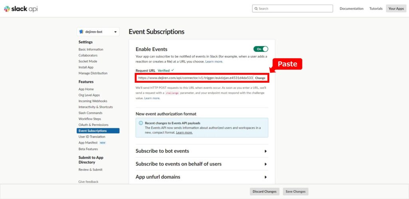
Task: Click the Change button for the Request URL
Action: (260, 78)
